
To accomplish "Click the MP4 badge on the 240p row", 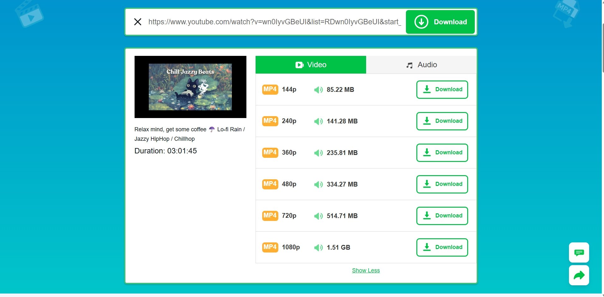I will tap(270, 121).
